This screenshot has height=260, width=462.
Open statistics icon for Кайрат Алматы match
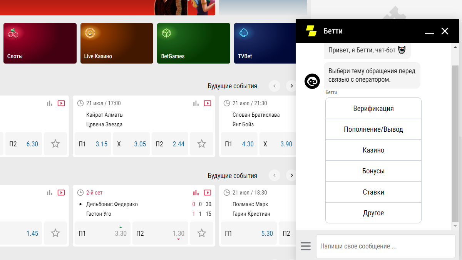(x=196, y=103)
